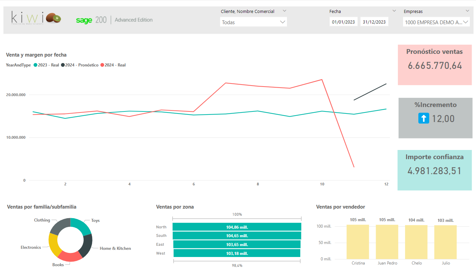
Task: Select Chelo's sales column
Action: [x=416, y=242]
